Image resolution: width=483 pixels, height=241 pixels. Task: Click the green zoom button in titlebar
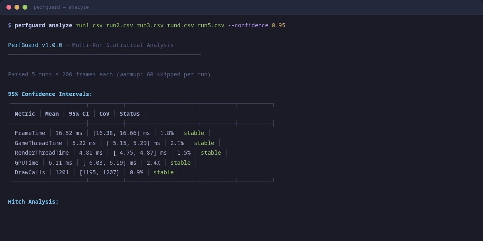coord(24,7)
